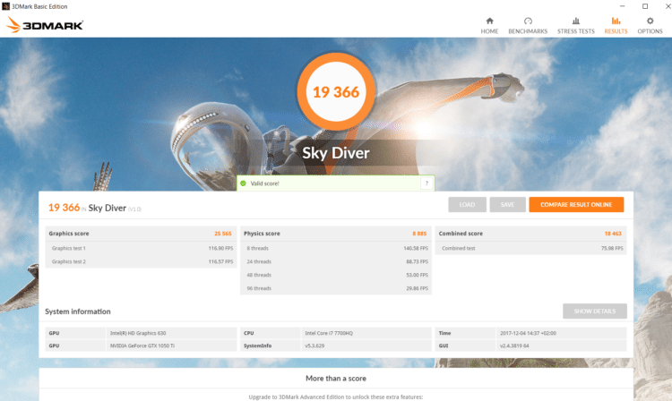This screenshot has height=401, width=672.
Task: Click the Graphics test 1 row
Action: click(x=141, y=248)
